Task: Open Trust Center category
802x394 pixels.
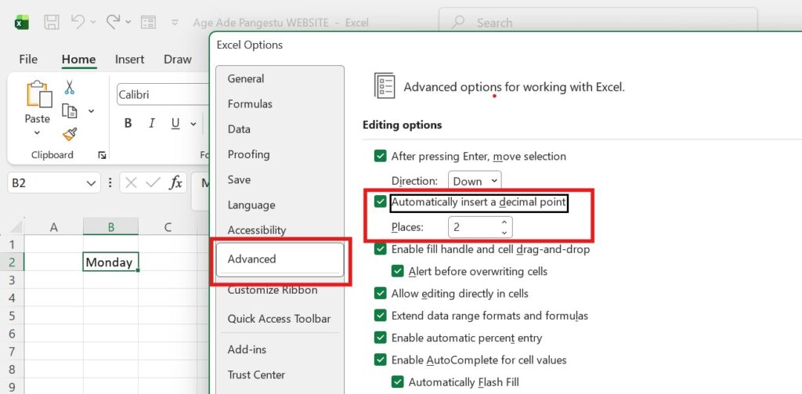Action: pos(256,374)
